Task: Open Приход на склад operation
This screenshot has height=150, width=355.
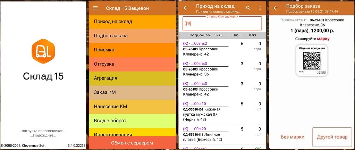Action: point(132,22)
